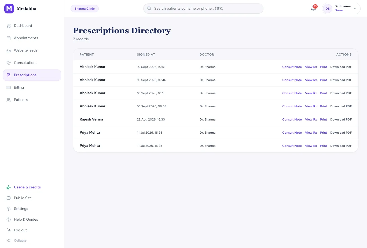Click the PATIENT column header
The image size is (367, 248).
click(x=87, y=54)
